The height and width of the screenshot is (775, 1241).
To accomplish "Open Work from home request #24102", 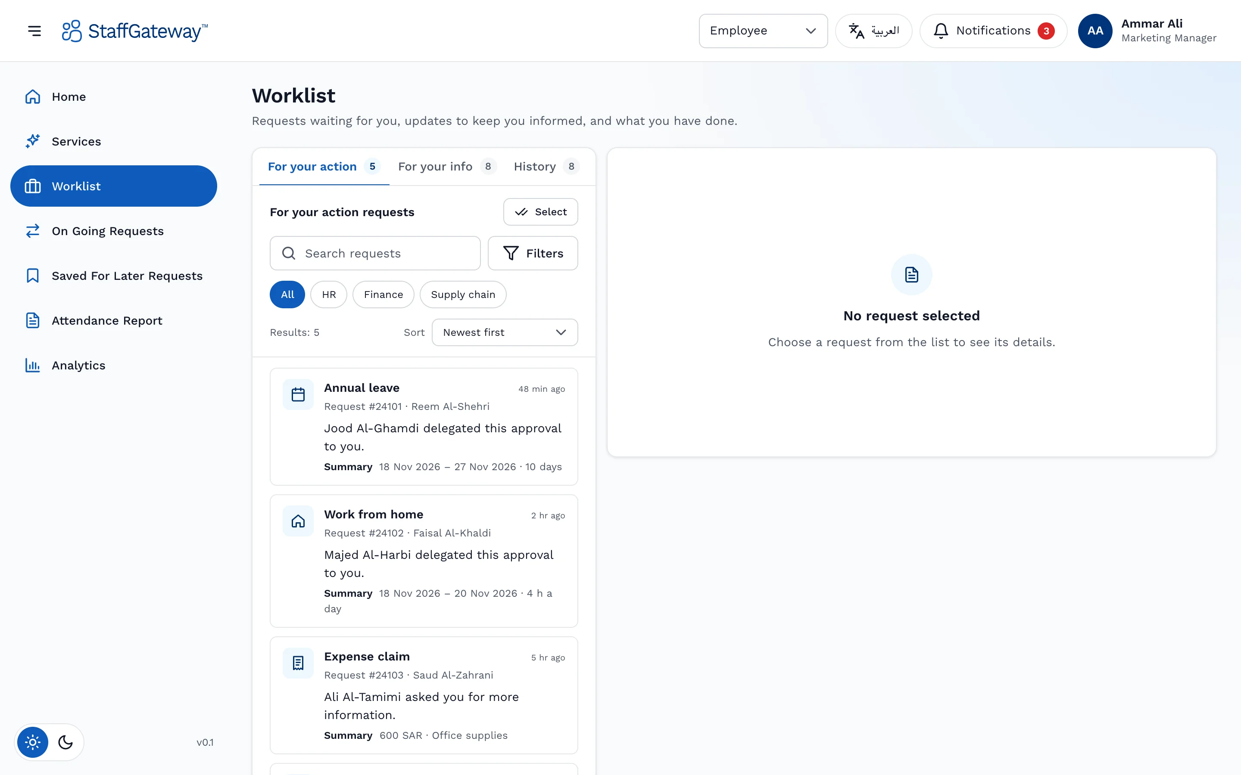I will 424,561.
